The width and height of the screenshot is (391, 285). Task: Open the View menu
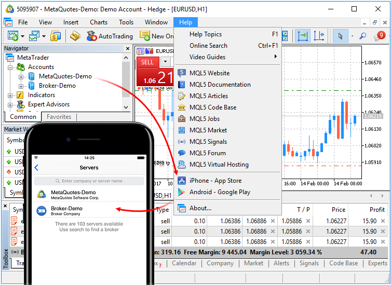coord(45,22)
